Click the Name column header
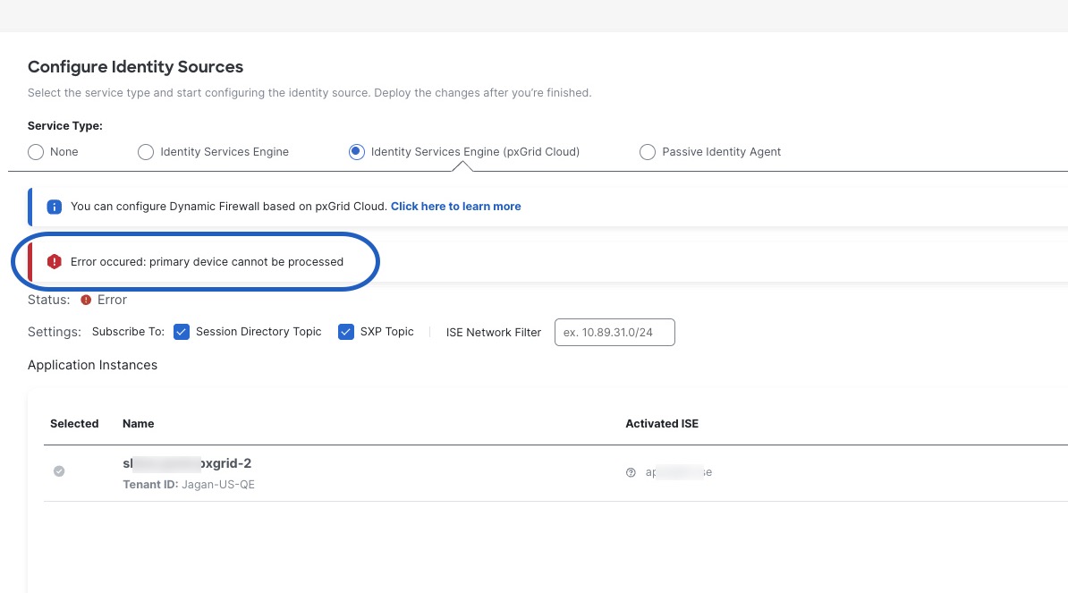The height and width of the screenshot is (593, 1068). pos(139,424)
